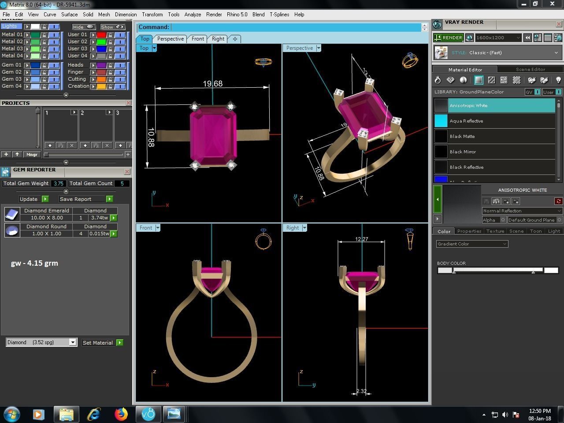The image size is (564, 423).
Task: Open Firefox from the taskbar
Action: [121, 414]
